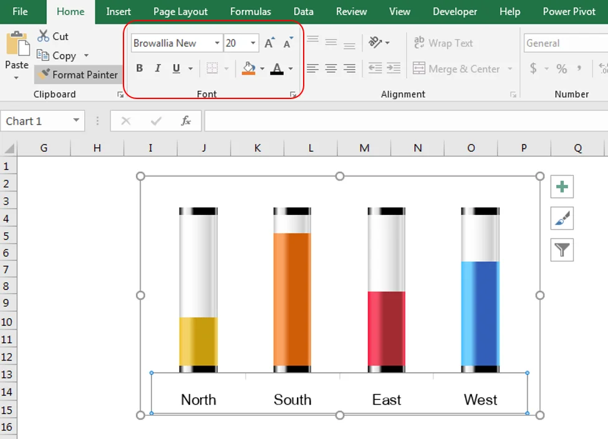
Task: Align text left
Action: [x=312, y=68]
